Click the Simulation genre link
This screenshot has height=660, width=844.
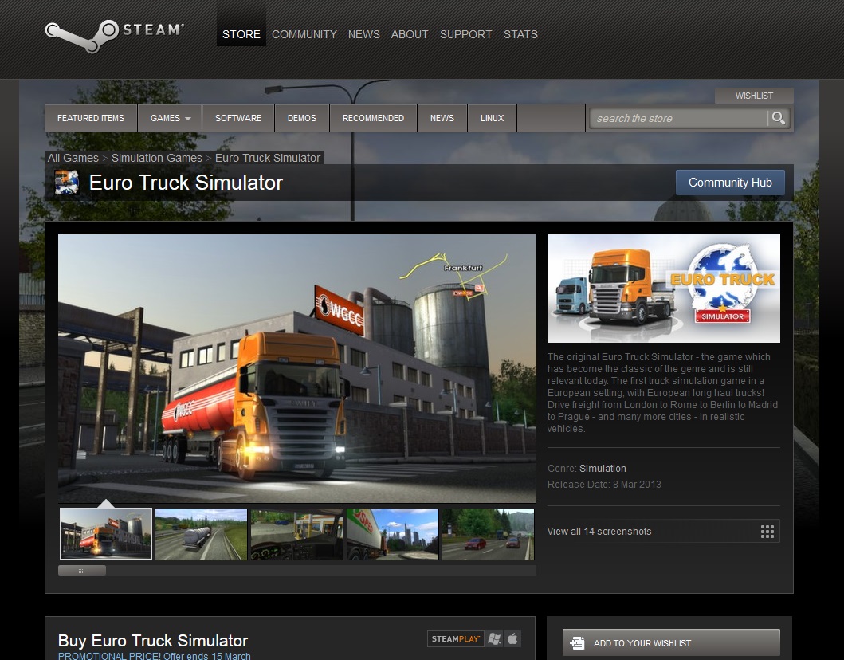pyautogui.click(x=603, y=469)
